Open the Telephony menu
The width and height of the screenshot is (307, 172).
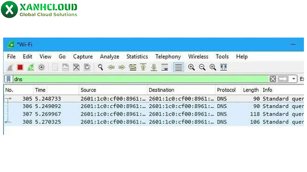[x=168, y=57]
